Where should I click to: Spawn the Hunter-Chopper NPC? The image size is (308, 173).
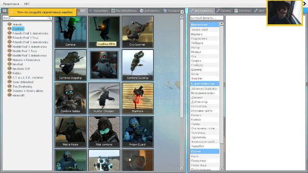click(x=104, y=99)
